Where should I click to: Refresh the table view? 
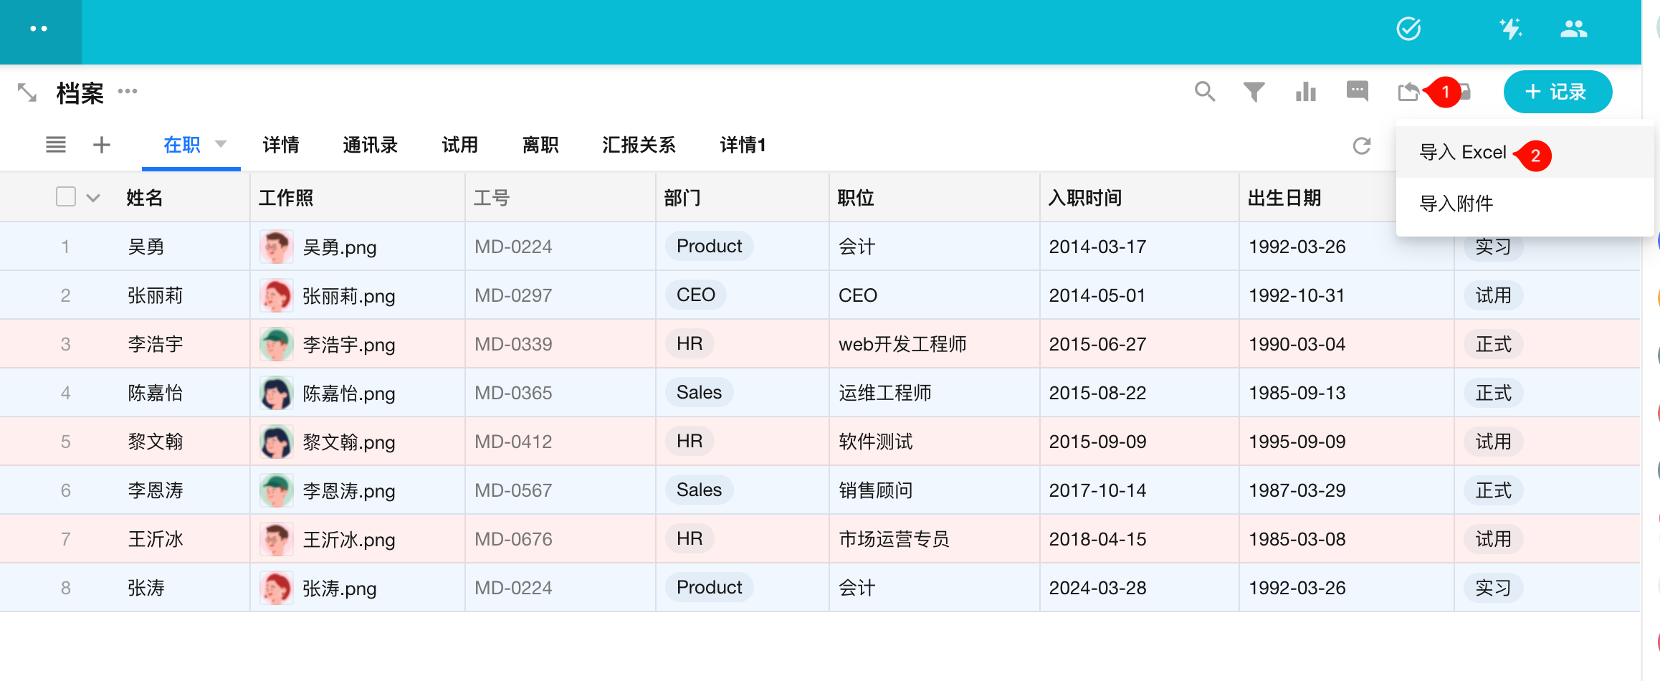1362,146
